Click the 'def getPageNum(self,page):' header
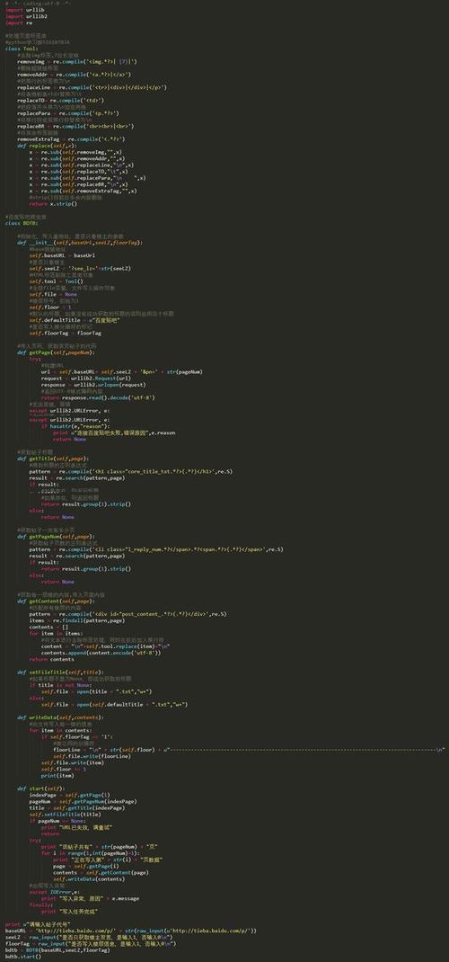This screenshot has width=449, height=962. pos(57,536)
